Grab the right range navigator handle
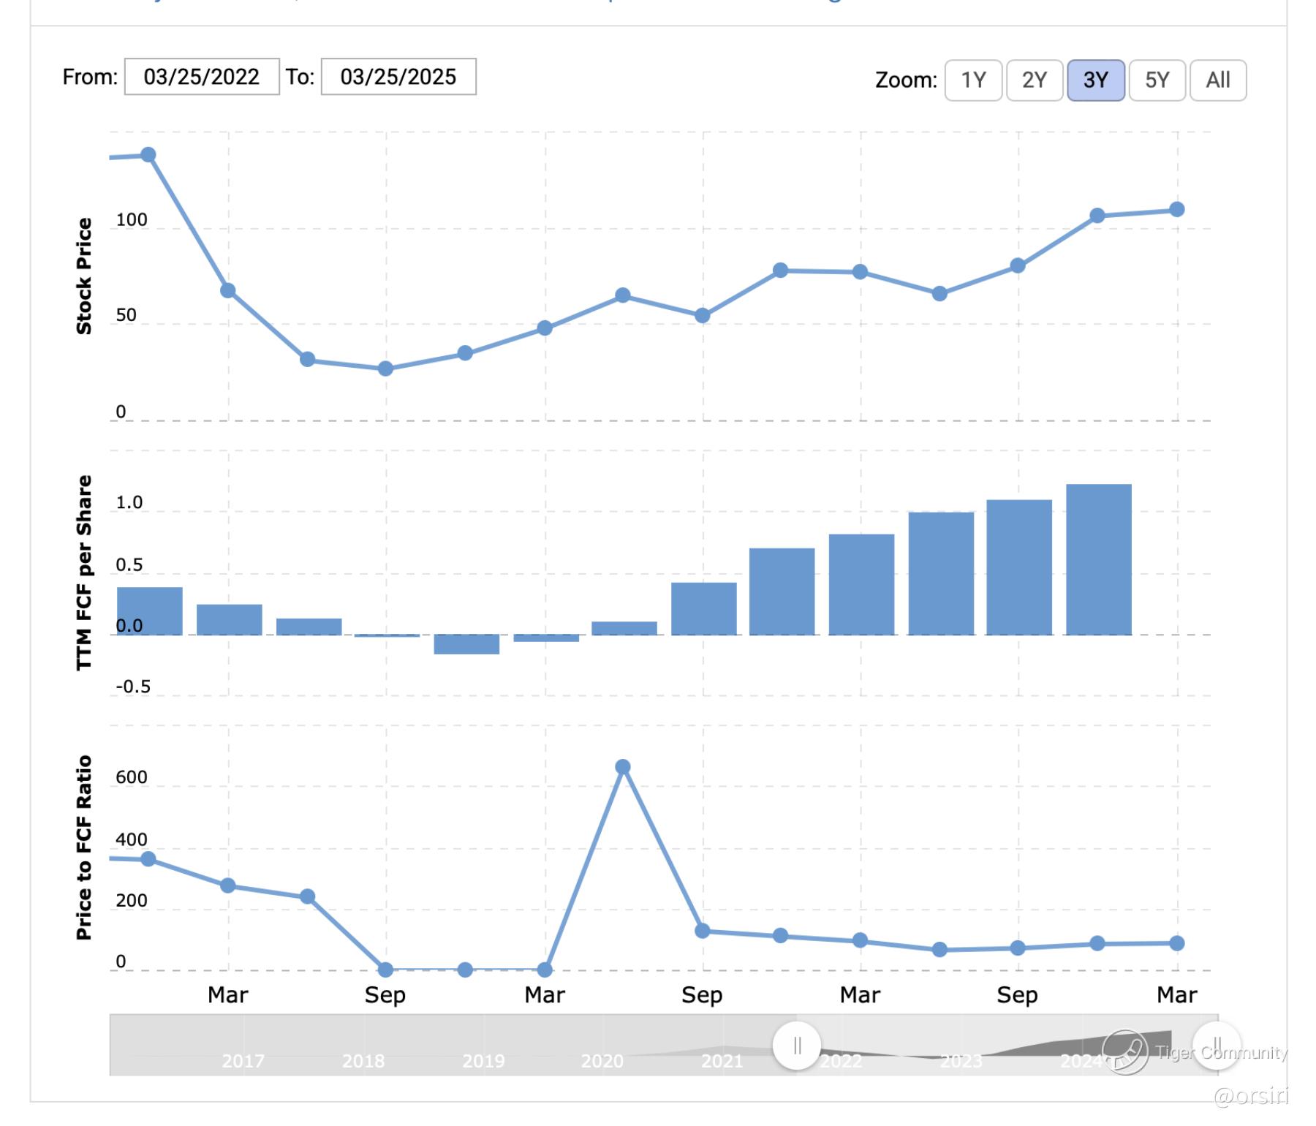 pos(1217,1046)
